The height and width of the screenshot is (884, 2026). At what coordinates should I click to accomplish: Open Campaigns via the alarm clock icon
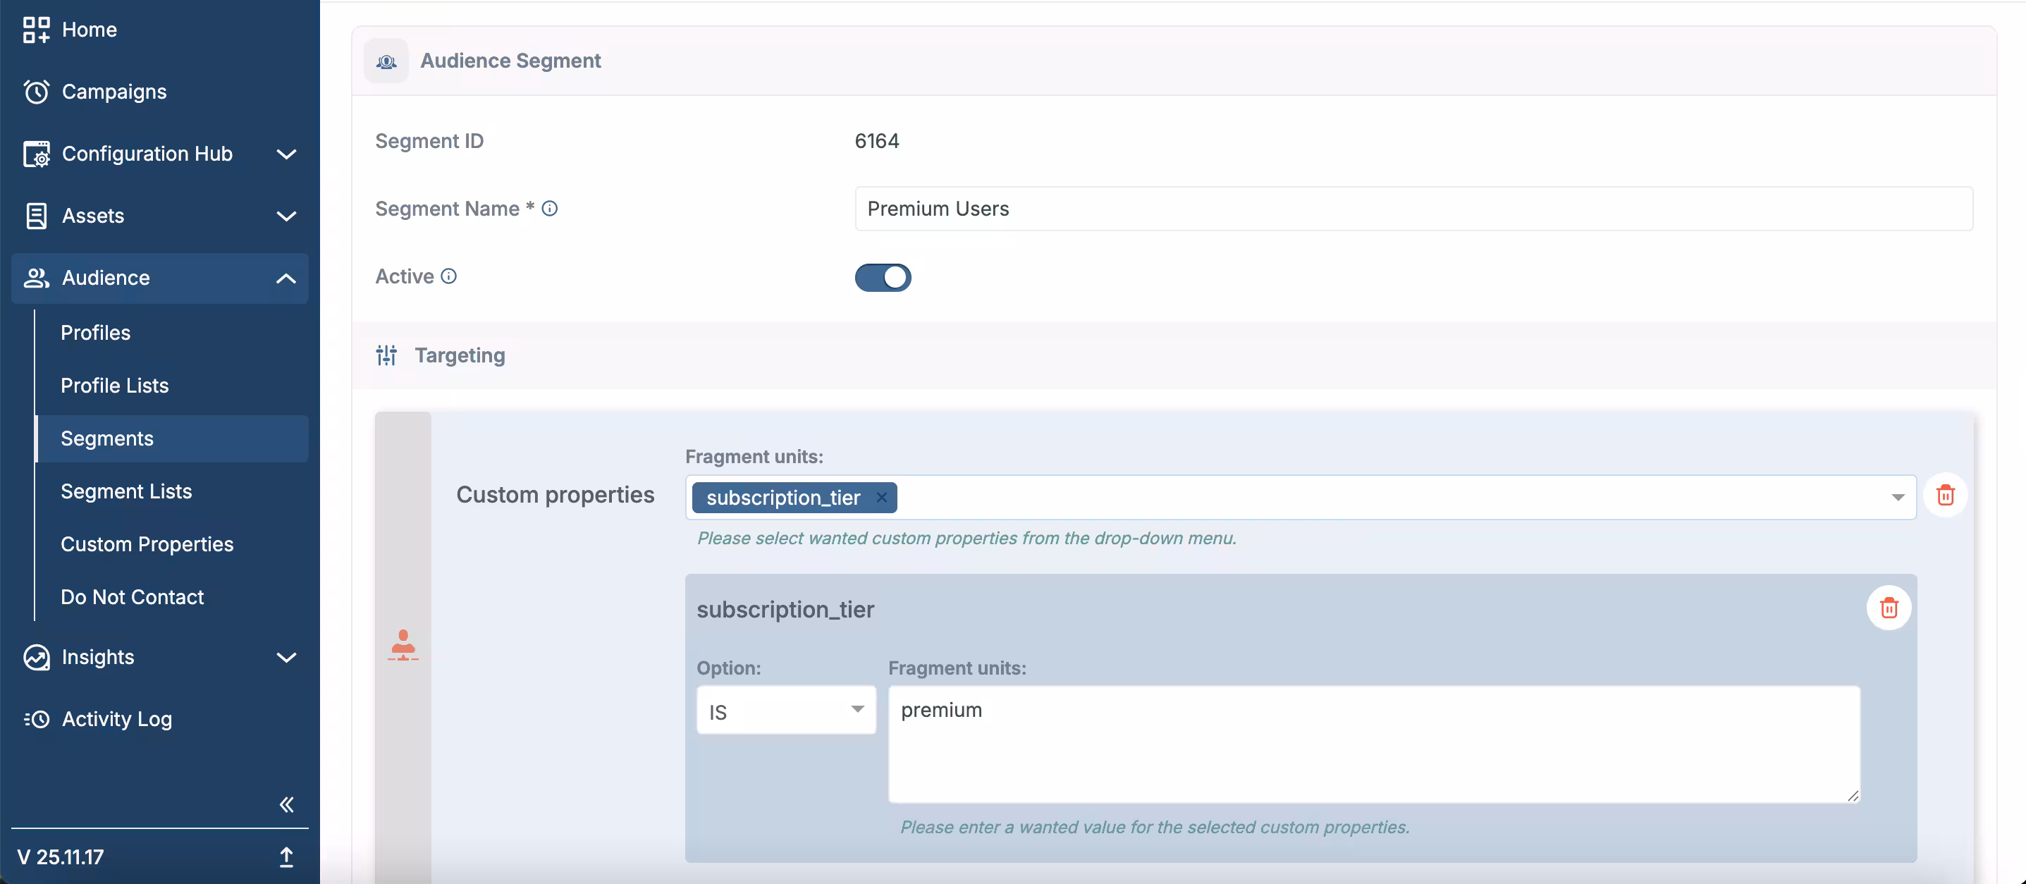[35, 91]
